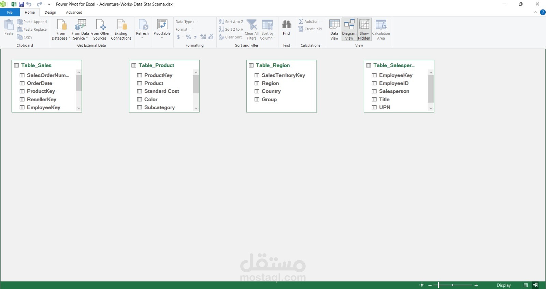Viewport: 546px width, 289px height.
Task: Toggle Show Hidden items
Action: coord(364,30)
